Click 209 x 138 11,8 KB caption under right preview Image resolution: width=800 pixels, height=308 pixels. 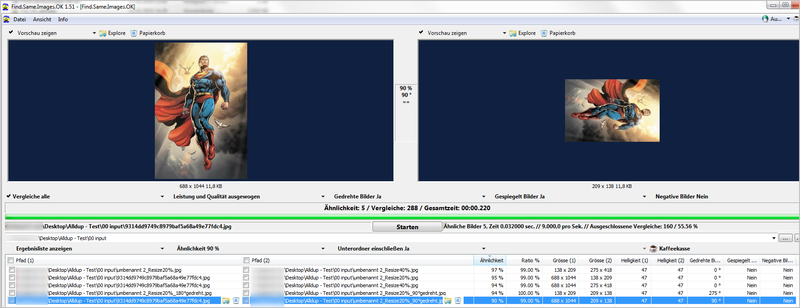612,186
